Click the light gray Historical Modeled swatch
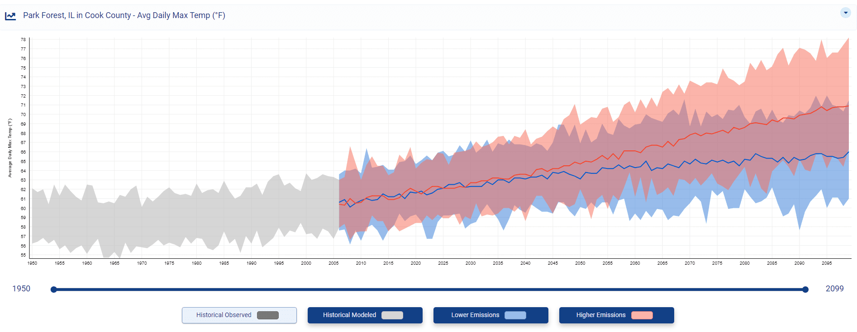This screenshot has height=332, width=857. pyautogui.click(x=392, y=315)
